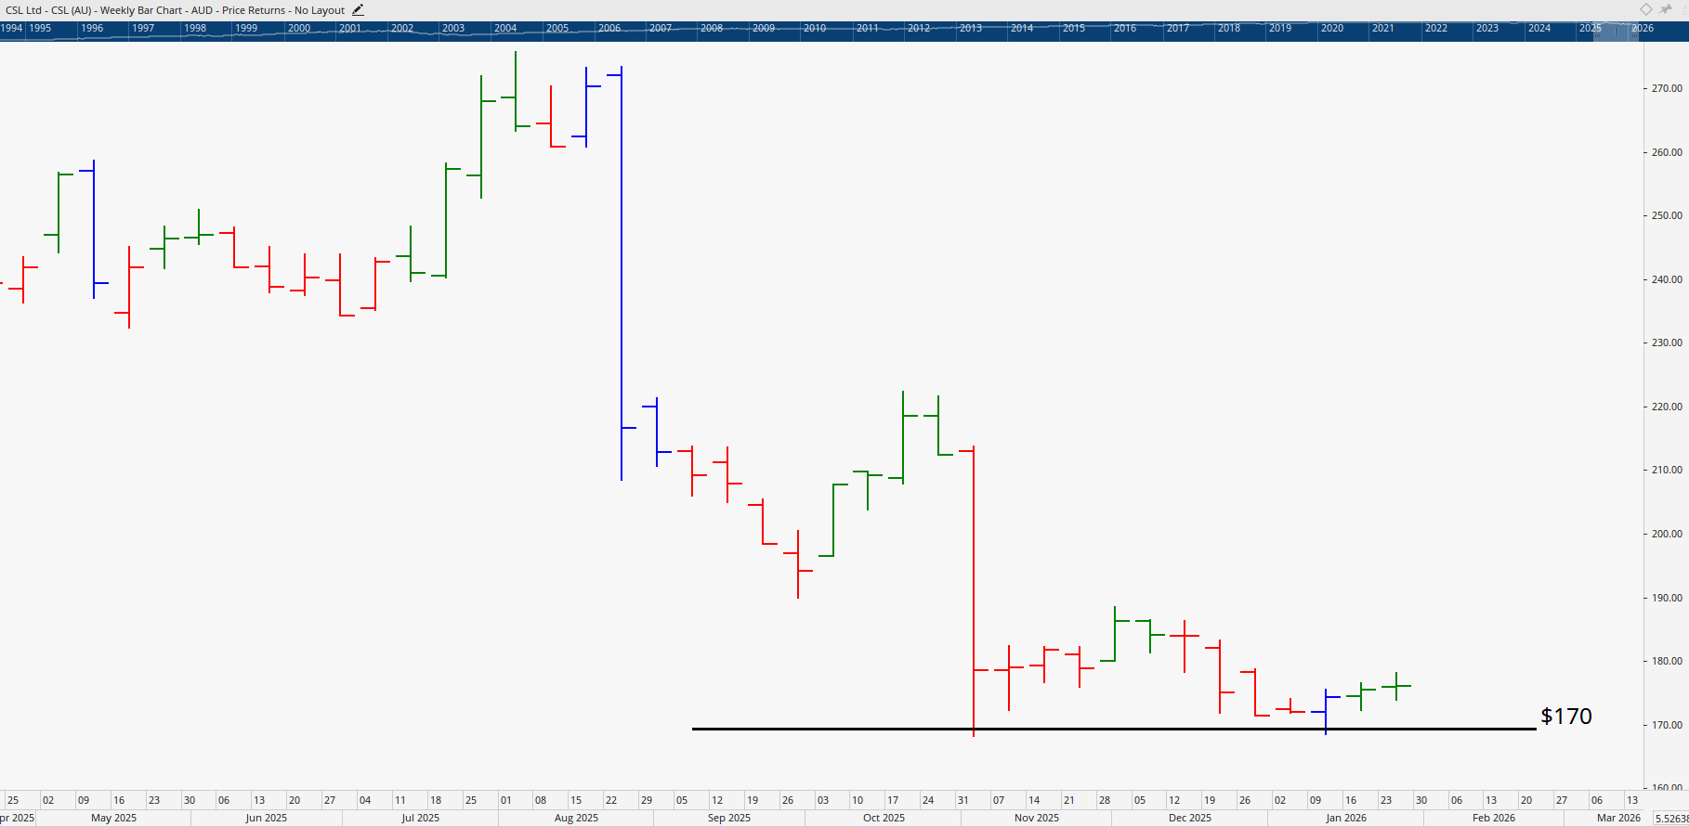Image resolution: width=1689 pixels, height=827 pixels.
Task: Click the 200.00 price axis label
Action: point(1667,534)
